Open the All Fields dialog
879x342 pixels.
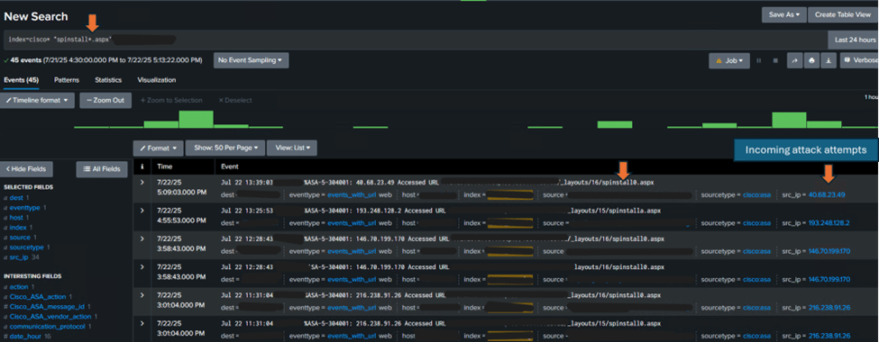coord(102,169)
